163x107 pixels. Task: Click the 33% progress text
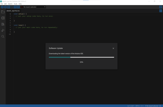[x=81, y=62]
